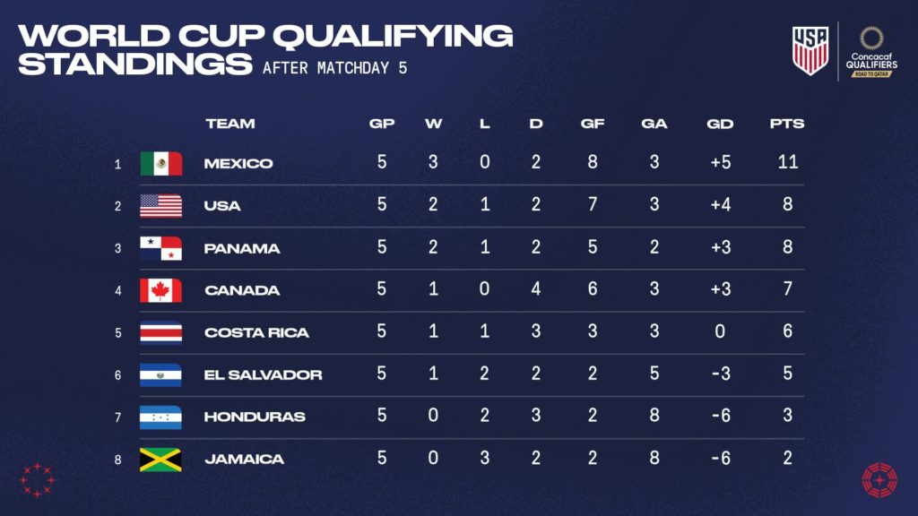
Task: Select the Panama flag icon
Action: (161, 248)
